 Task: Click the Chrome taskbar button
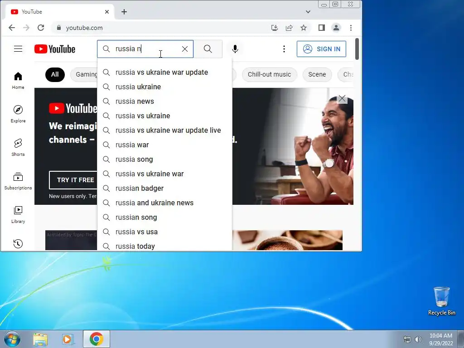point(97,339)
